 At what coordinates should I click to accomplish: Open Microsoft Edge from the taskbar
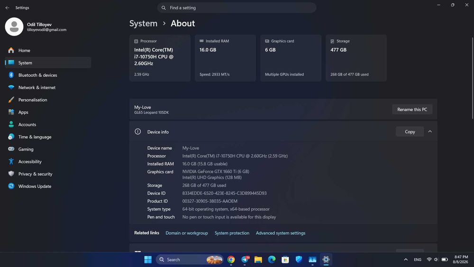[x=272, y=259]
